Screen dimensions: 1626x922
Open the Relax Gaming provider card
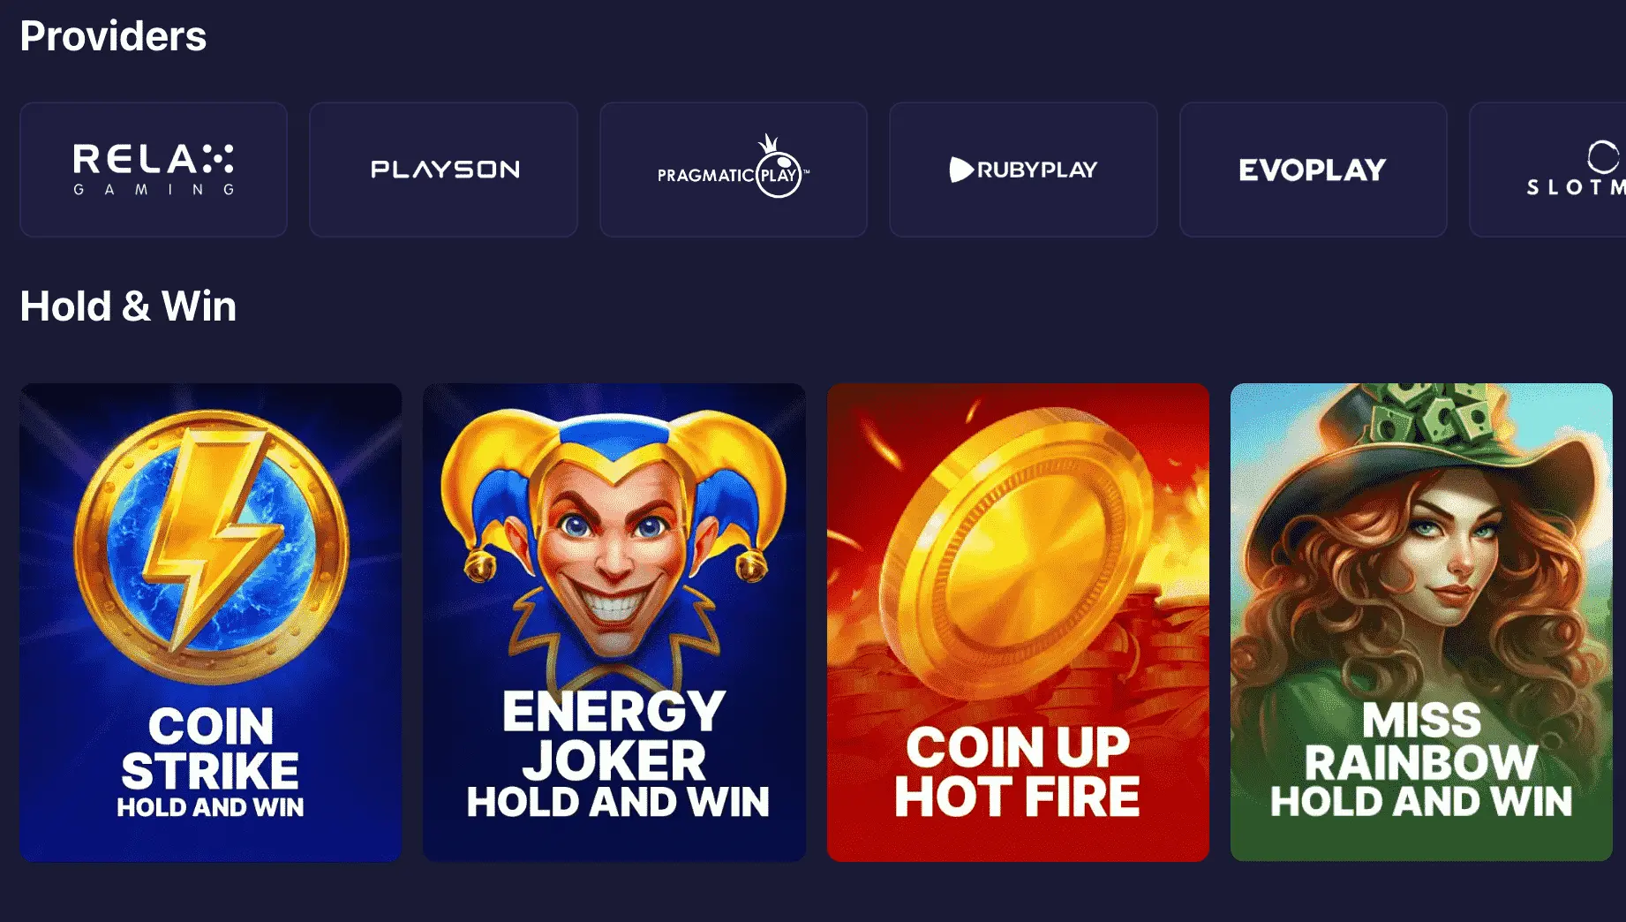click(154, 170)
